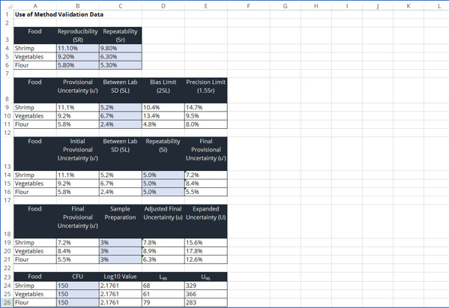Screen dimensions: 449x308
Task: Click Shrimp reproducibility cell 11.10%
Action: pos(78,48)
